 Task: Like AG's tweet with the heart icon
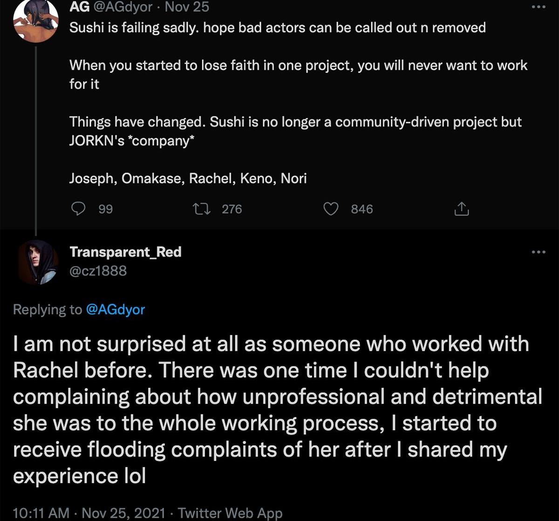pyautogui.click(x=331, y=209)
